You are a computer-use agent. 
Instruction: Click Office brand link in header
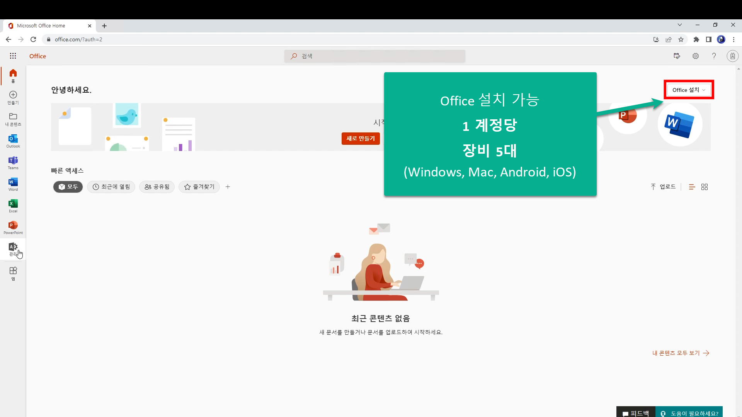pyautogui.click(x=37, y=56)
